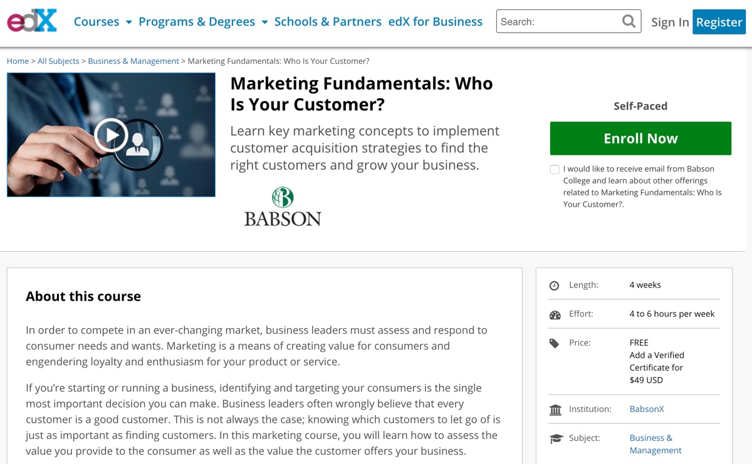Image resolution: width=752 pixels, height=464 pixels.
Task: Click the Enroll Now button
Action: coord(640,138)
